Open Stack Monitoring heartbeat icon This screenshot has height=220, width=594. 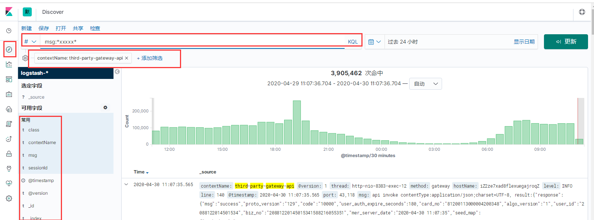tap(9, 184)
